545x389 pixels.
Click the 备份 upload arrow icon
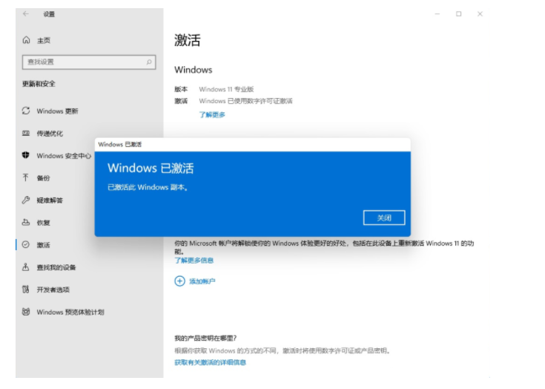(26, 178)
